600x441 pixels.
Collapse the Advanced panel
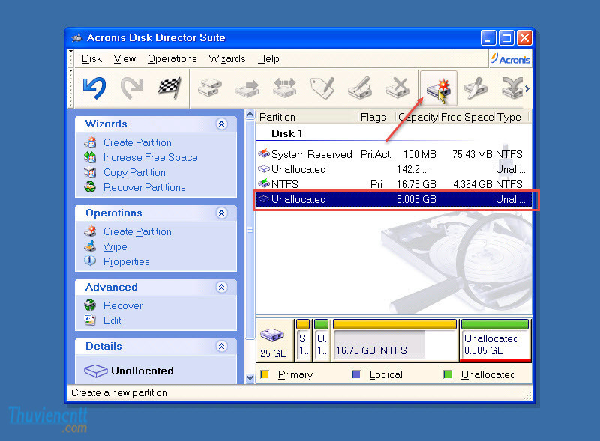222,287
